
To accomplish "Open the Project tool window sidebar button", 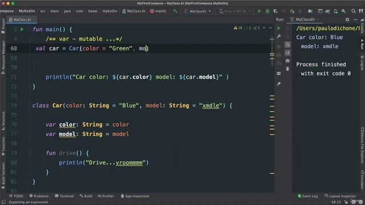I will (3, 26).
